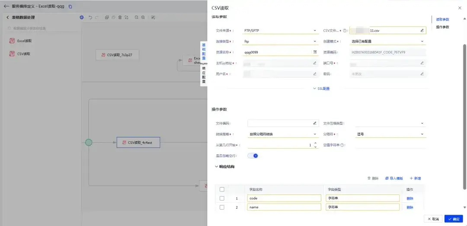Image resolution: width=467 pixels, height=226 pixels.
Task: Click the 取消 button
Action: pyautogui.click(x=433, y=219)
